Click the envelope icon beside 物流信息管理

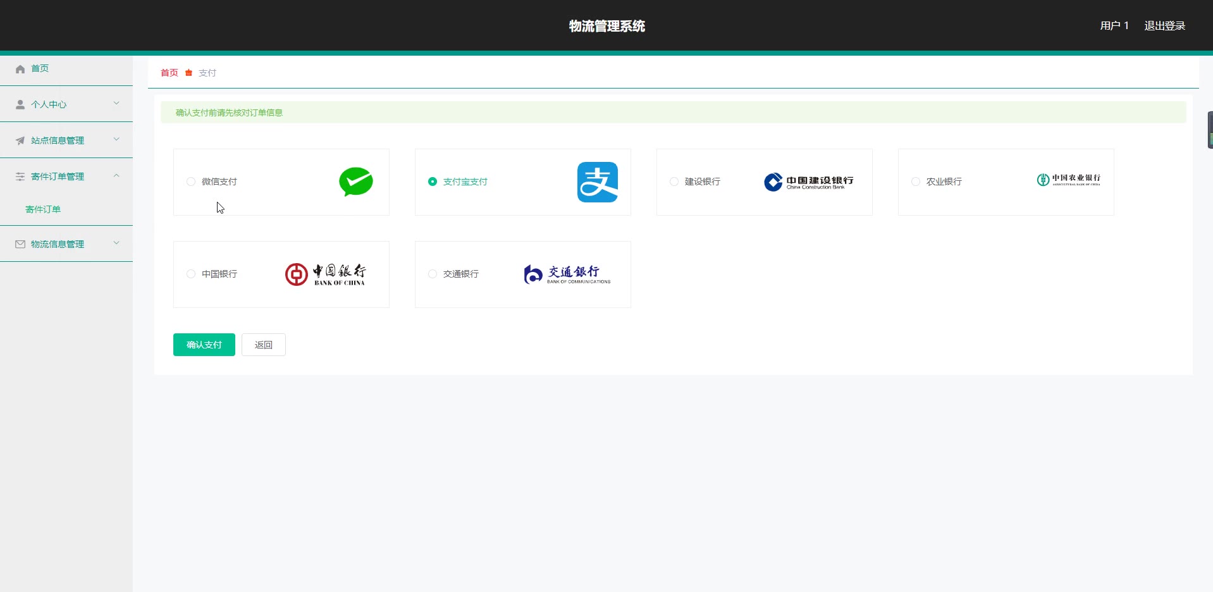20,244
